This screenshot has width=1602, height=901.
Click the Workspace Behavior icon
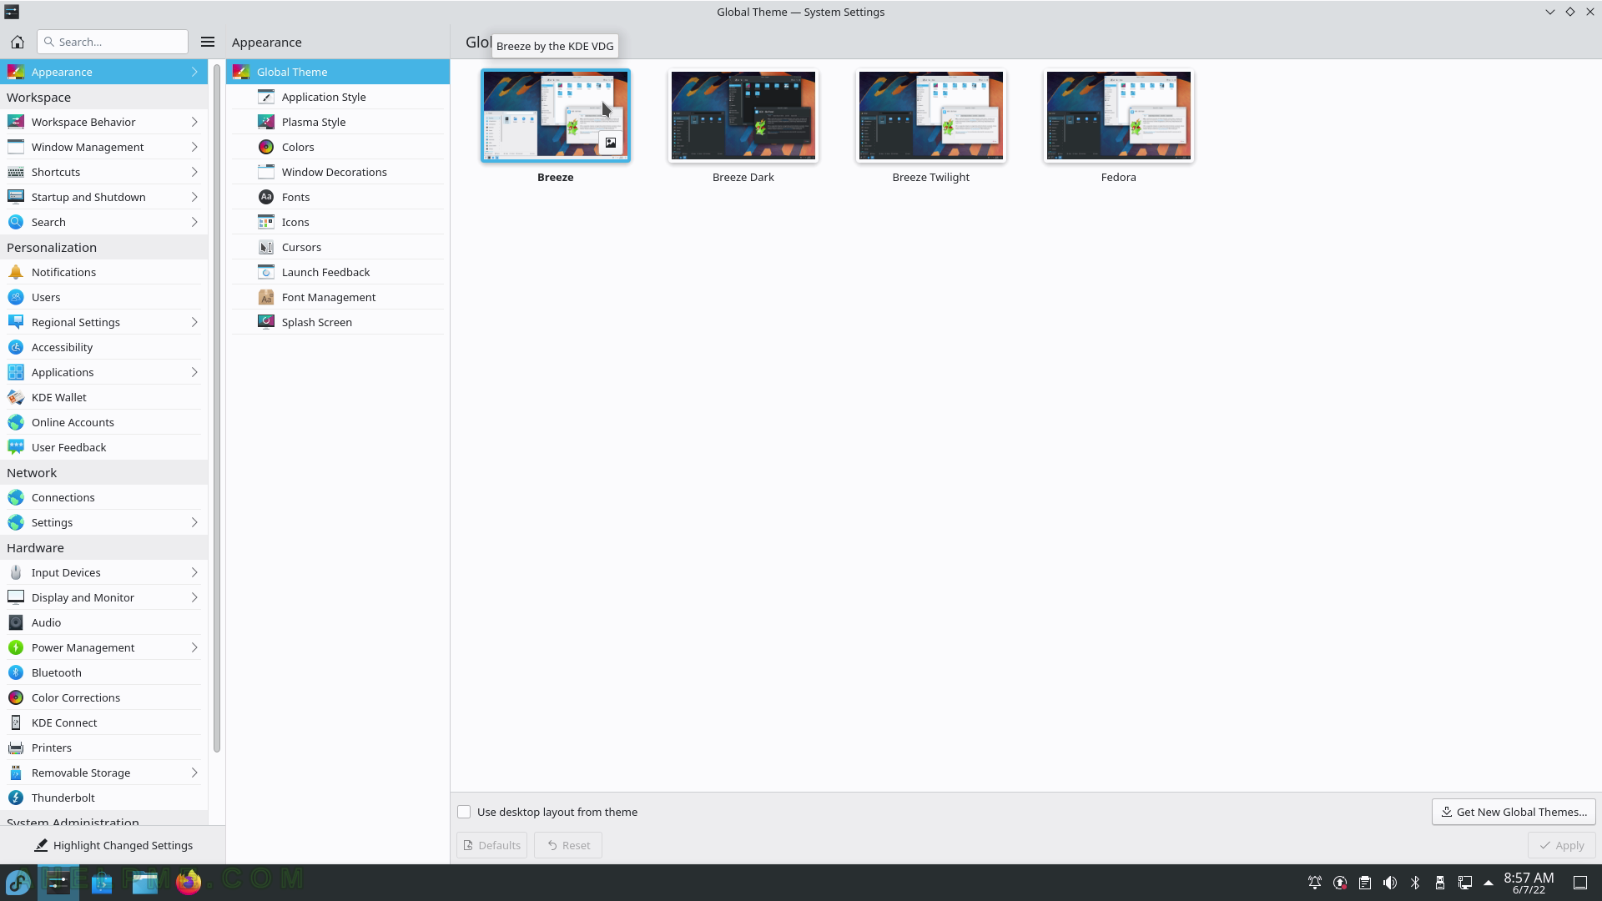click(x=16, y=122)
